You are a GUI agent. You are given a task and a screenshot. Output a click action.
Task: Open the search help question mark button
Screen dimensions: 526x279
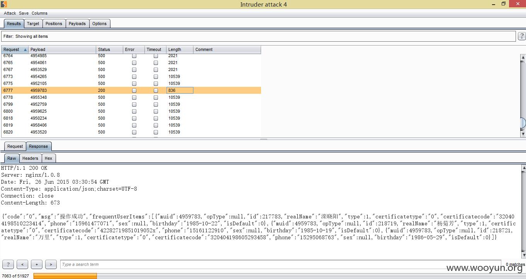click(8, 264)
